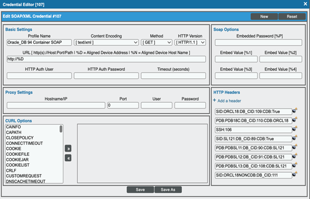This screenshot has width=310, height=199.
Task: Remove PDB:PDBSL11:DB_CID:90 header via bomb icon
Action: click(295, 147)
